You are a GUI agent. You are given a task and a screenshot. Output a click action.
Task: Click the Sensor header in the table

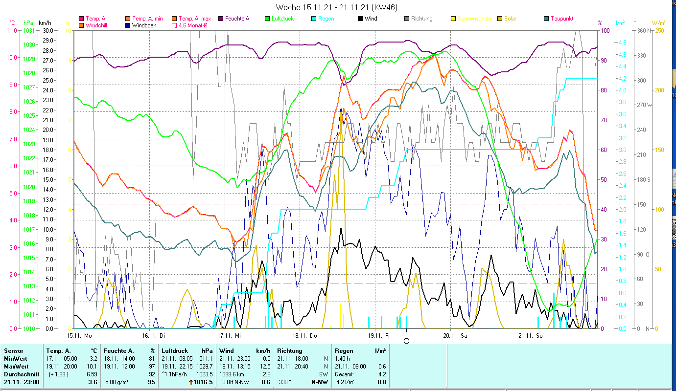pos(13,351)
